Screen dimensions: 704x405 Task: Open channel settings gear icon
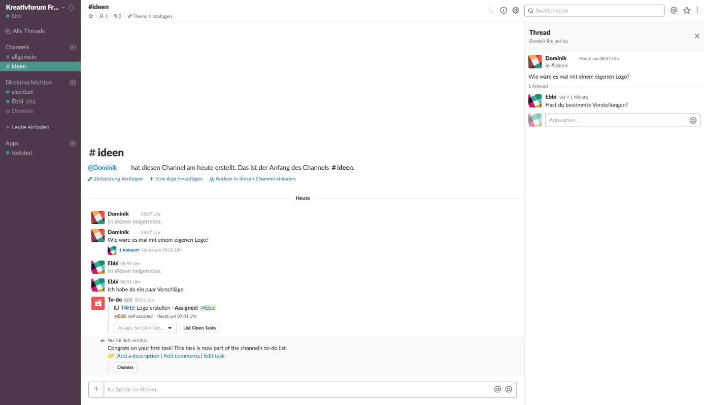coord(516,10)
